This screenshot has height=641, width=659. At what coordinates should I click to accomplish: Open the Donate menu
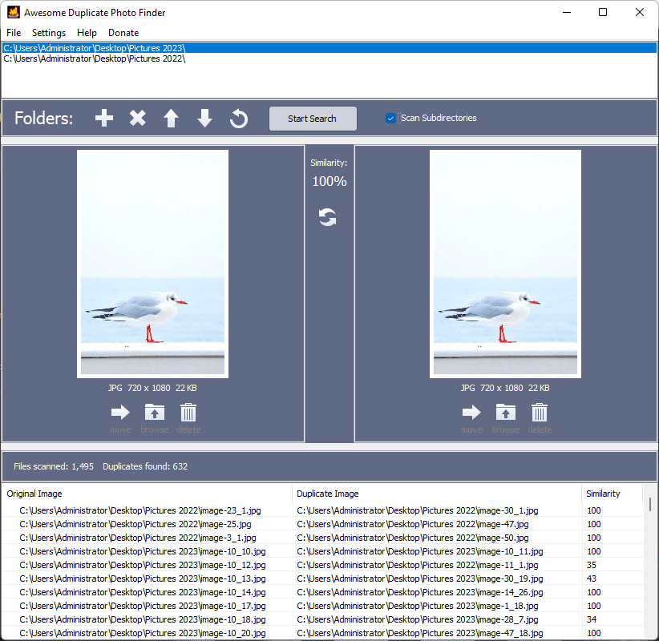[123, 33]
